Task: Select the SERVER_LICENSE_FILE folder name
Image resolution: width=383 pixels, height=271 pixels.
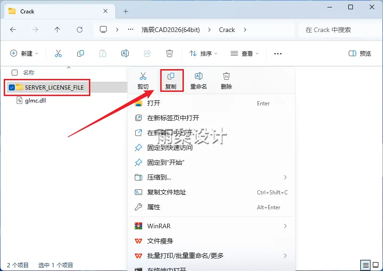Action: pos(54,87)
